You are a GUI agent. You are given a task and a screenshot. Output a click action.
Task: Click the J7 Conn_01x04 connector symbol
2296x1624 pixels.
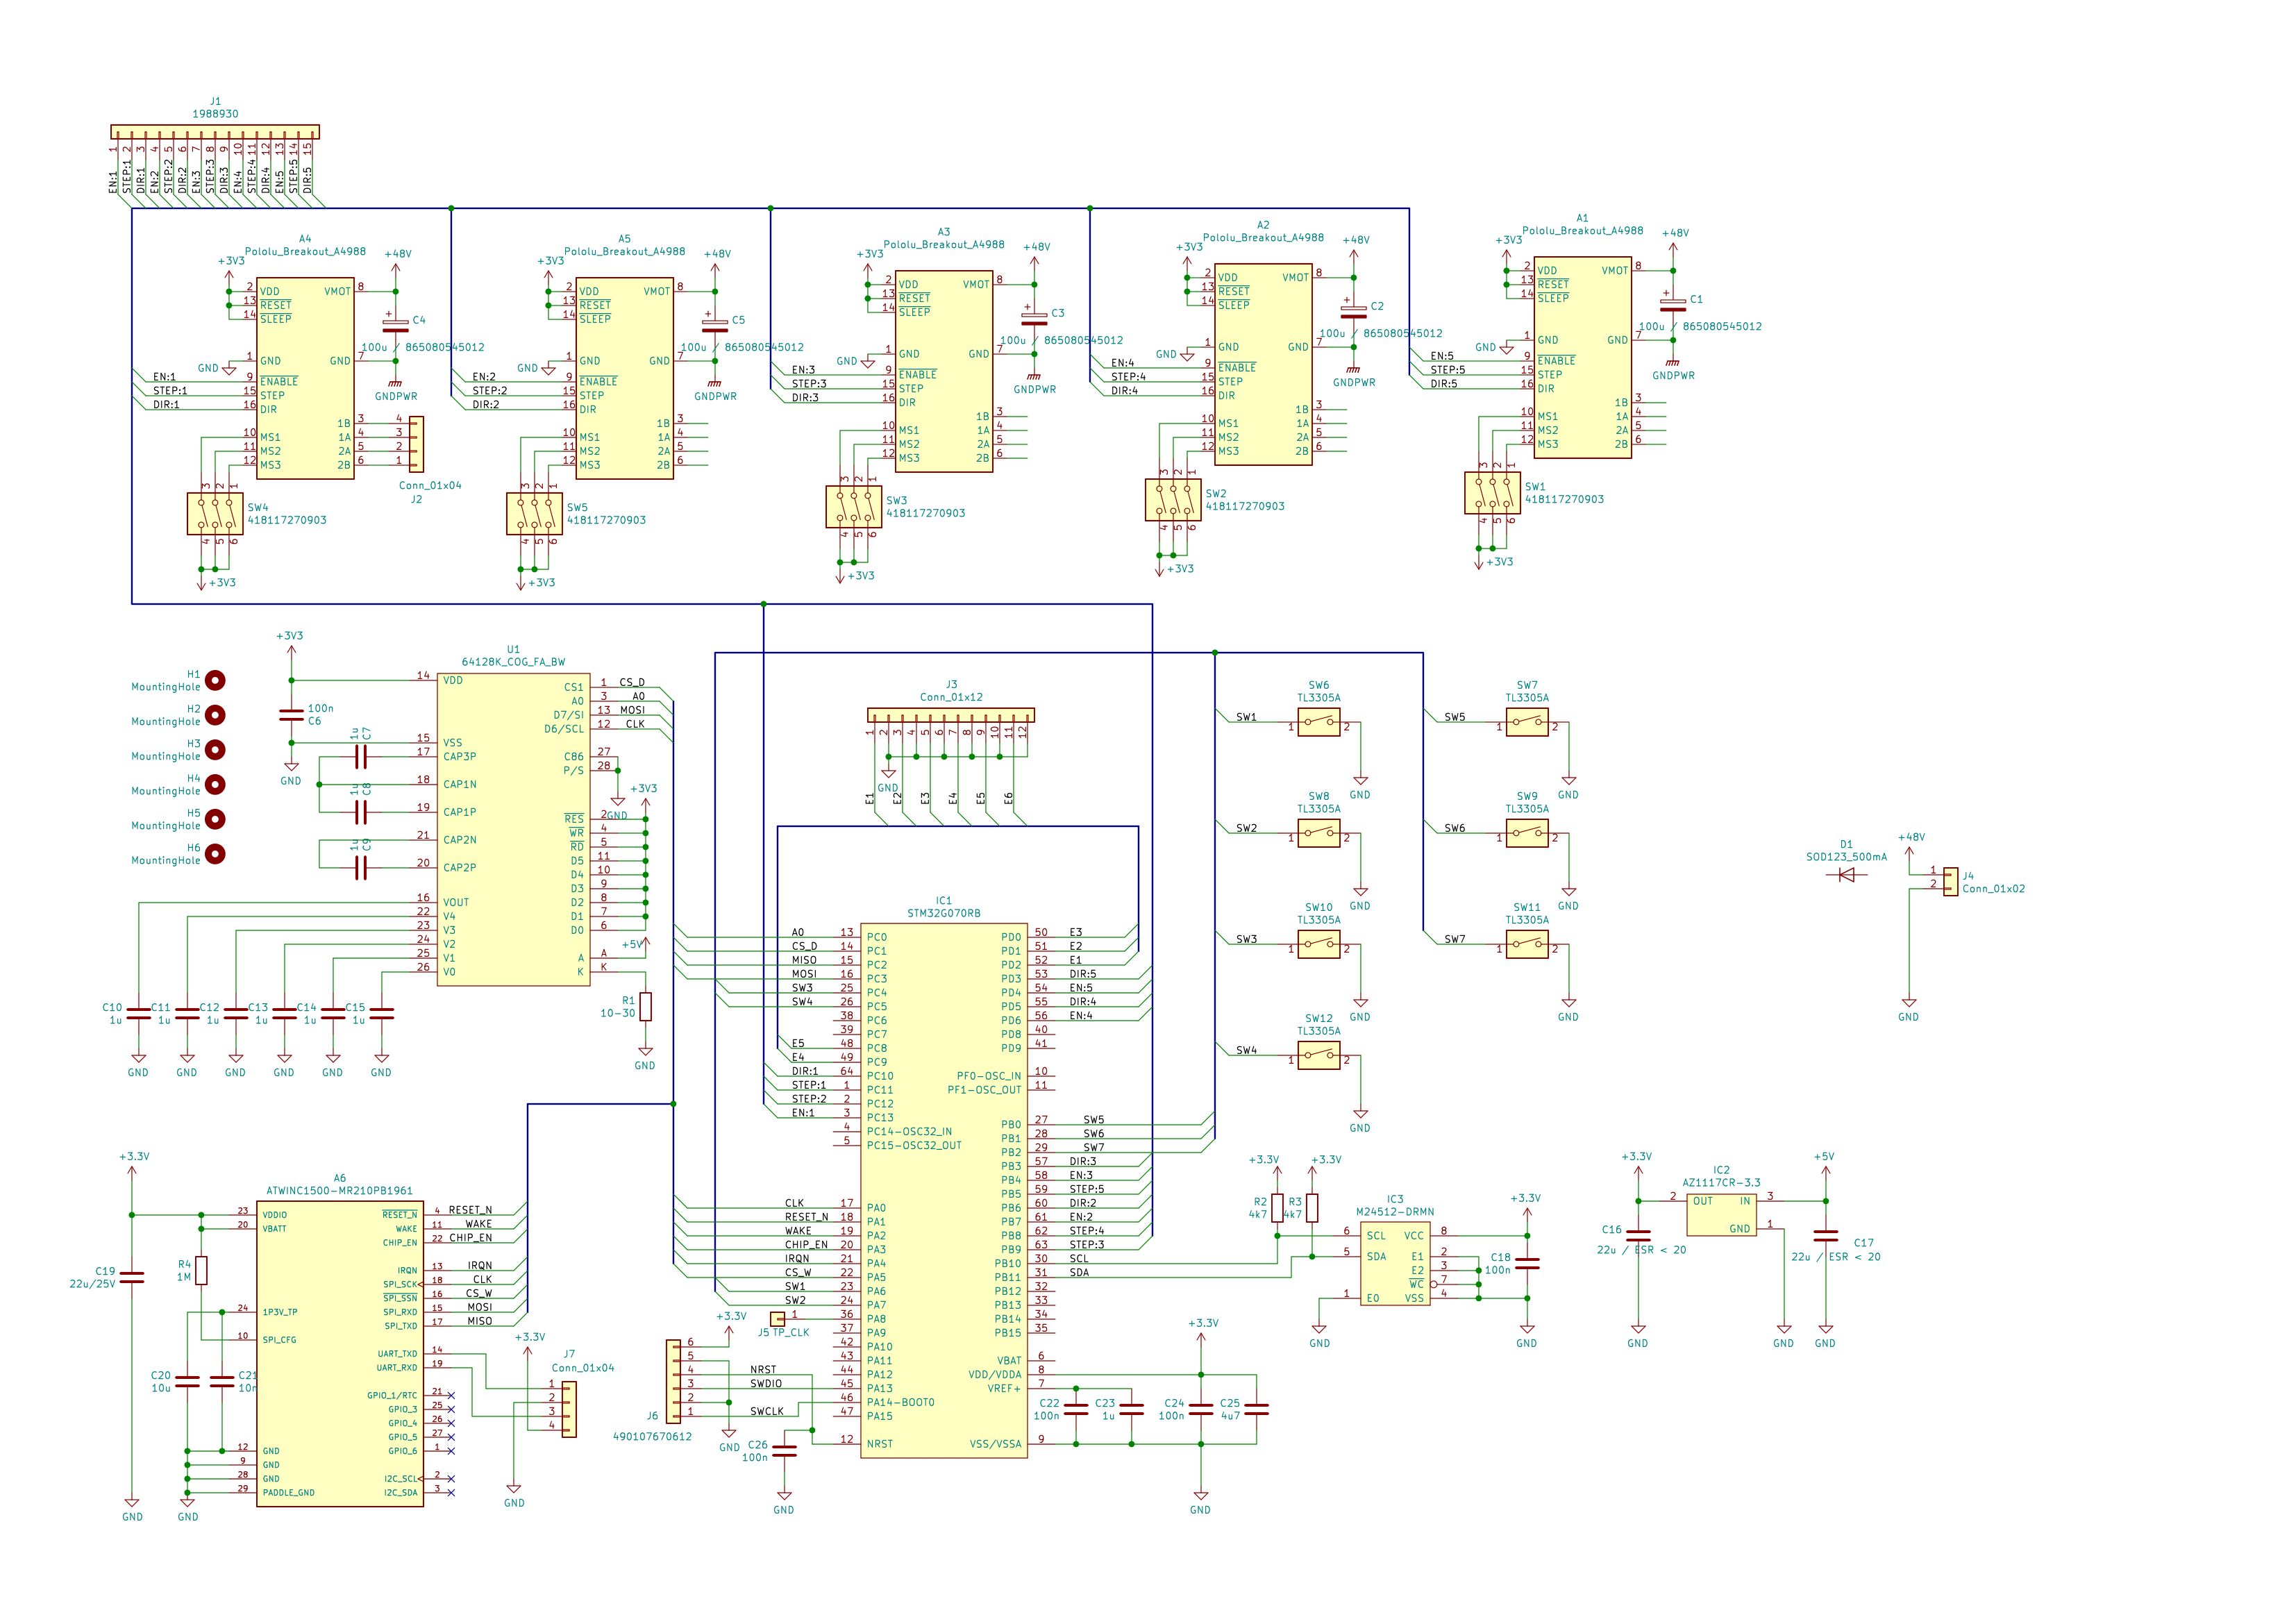[569, 1409]
